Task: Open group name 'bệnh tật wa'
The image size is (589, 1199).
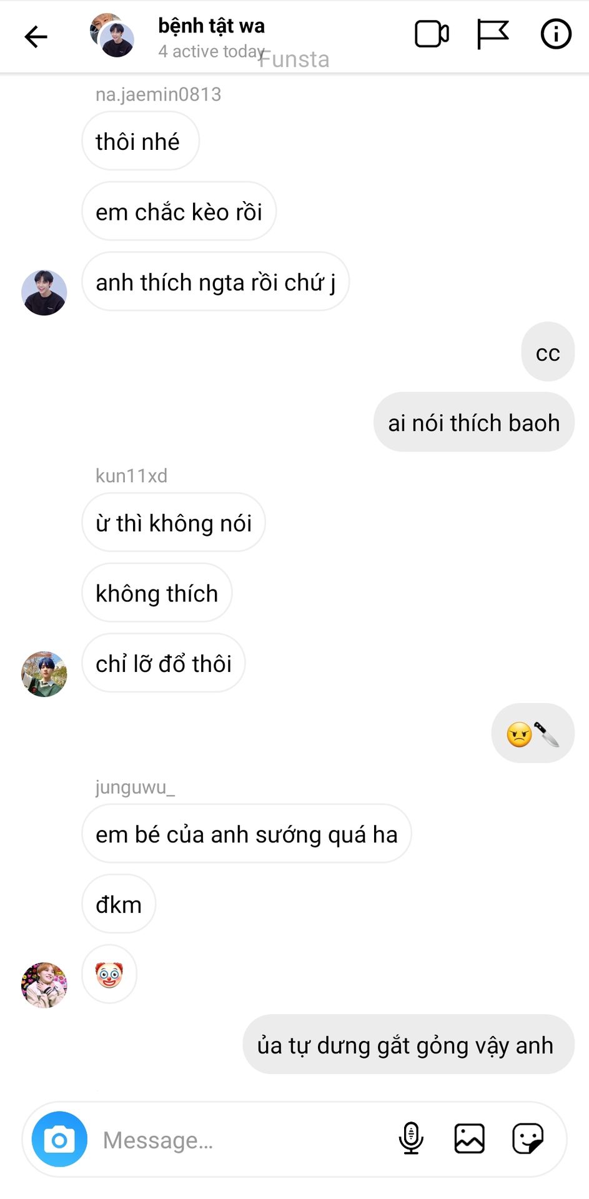Action: tap(211, 26)
